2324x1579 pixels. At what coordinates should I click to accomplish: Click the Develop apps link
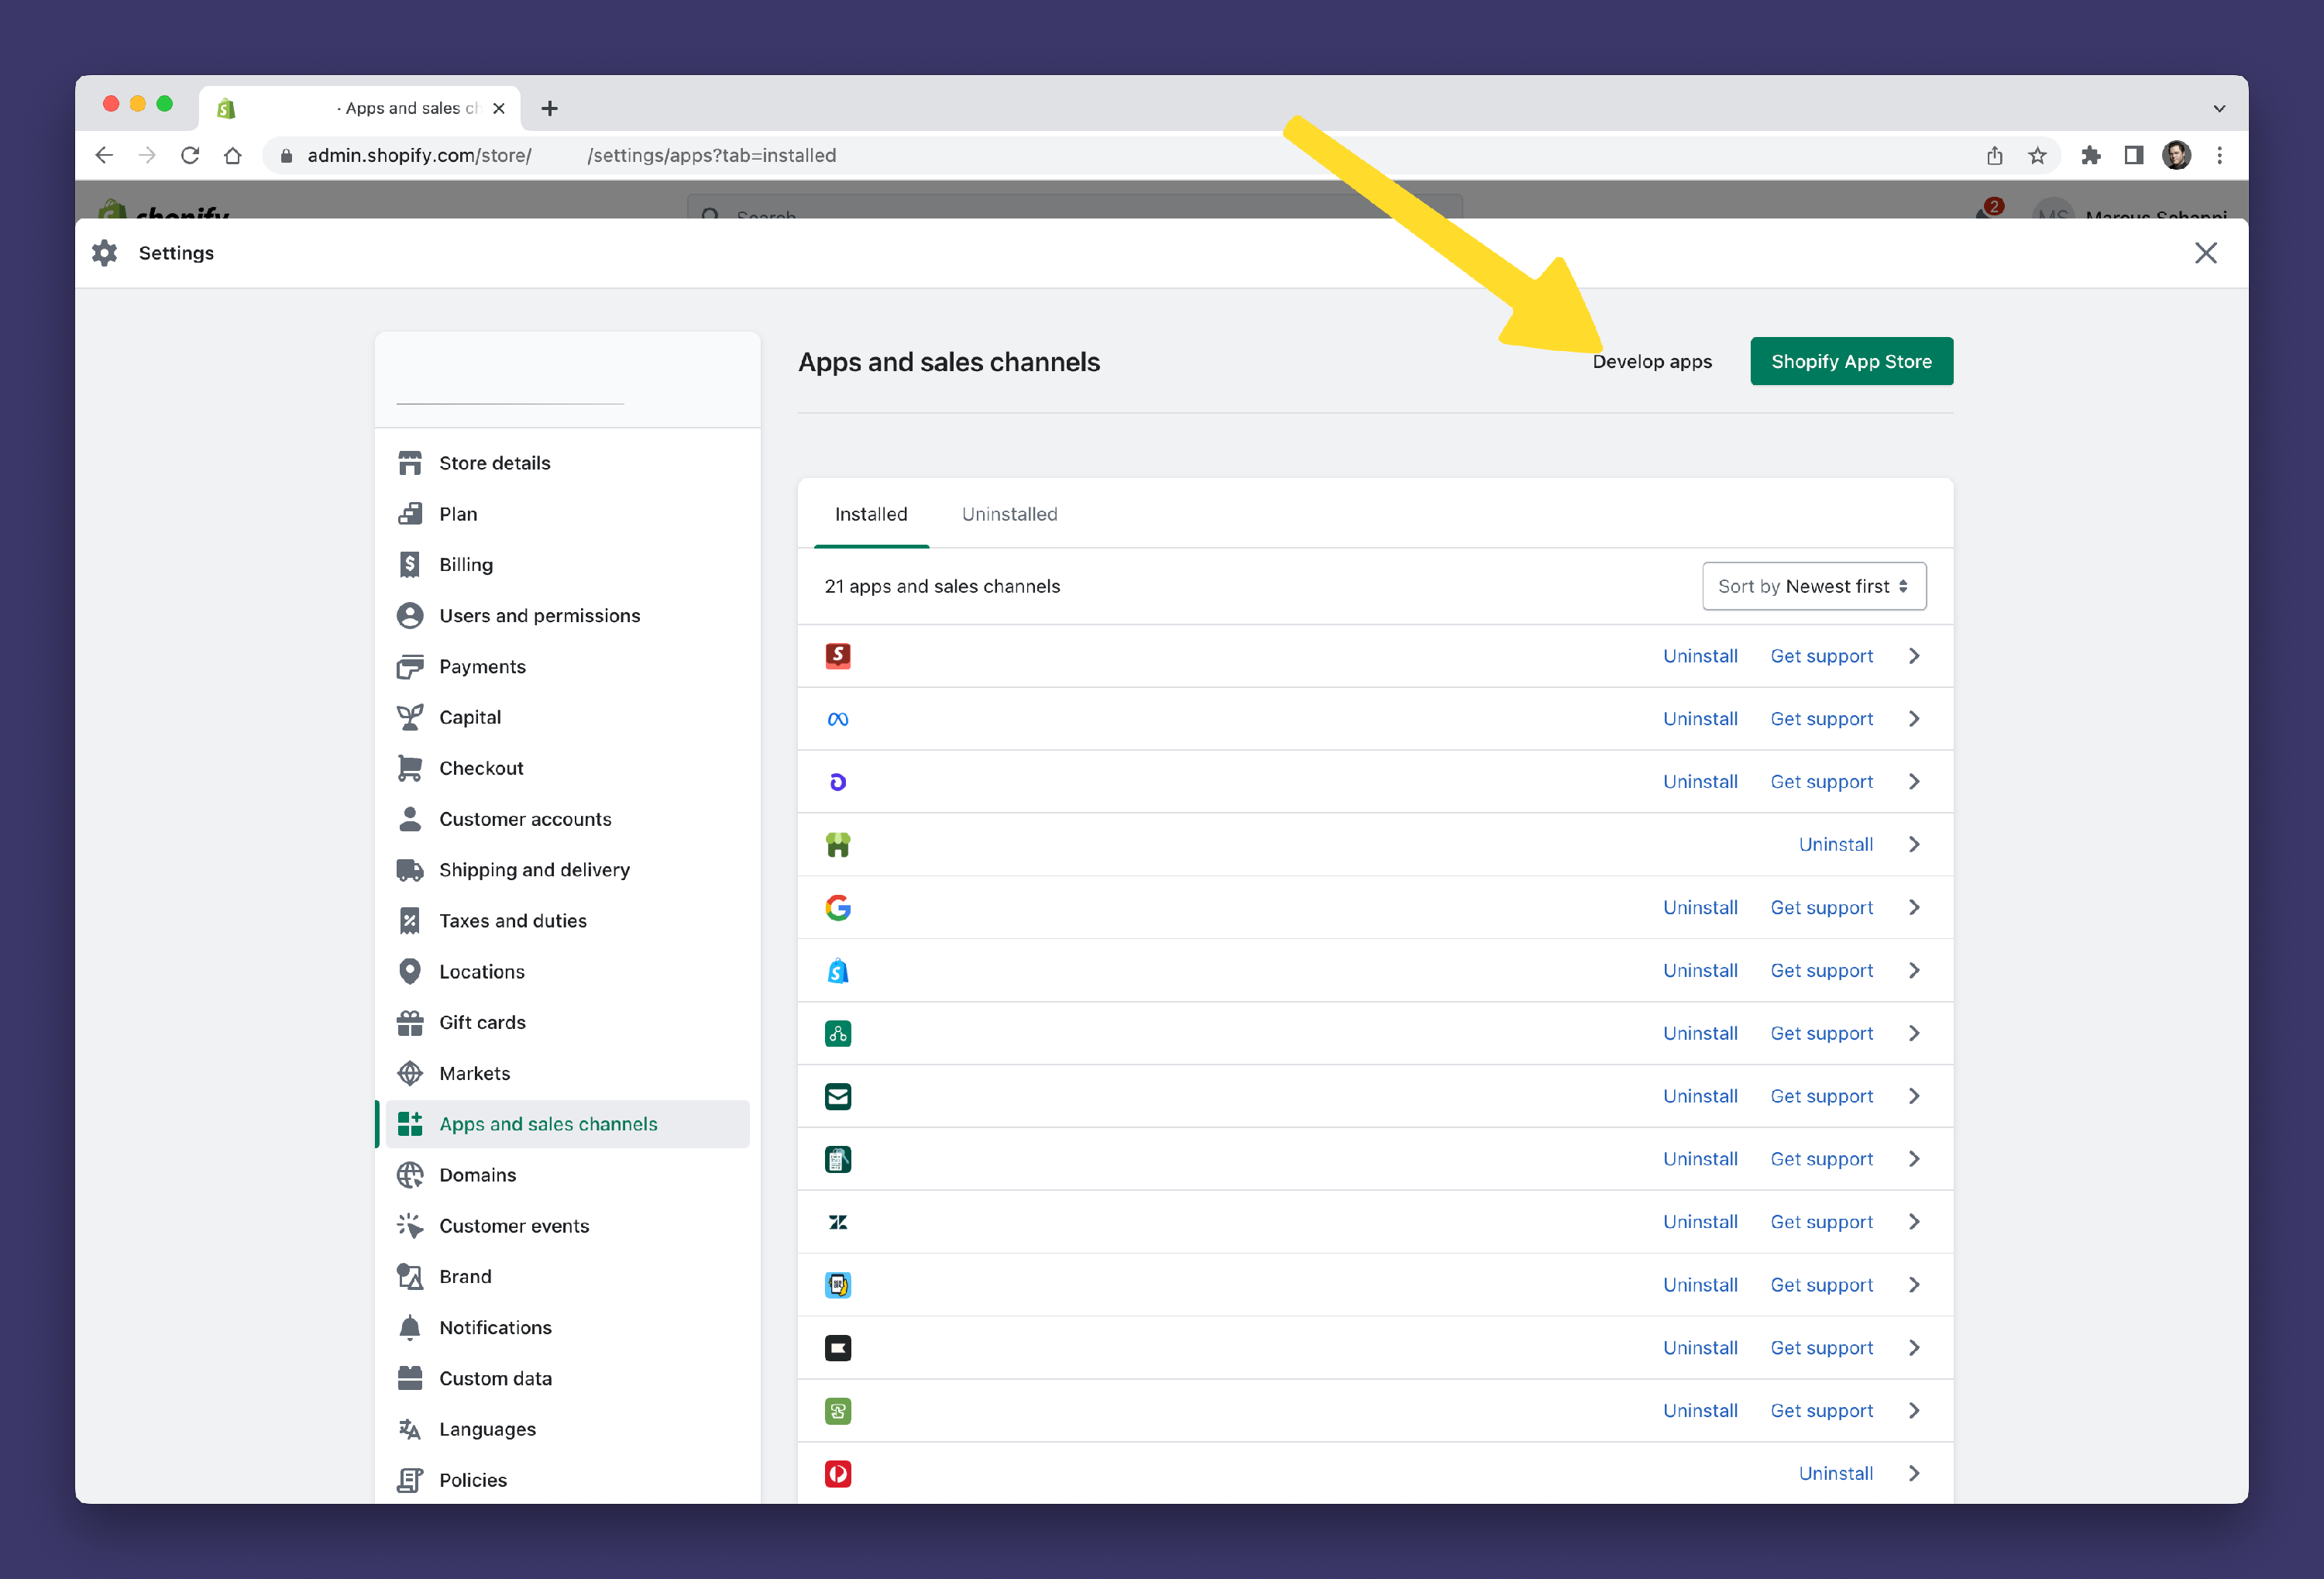tap(1652, 361)
